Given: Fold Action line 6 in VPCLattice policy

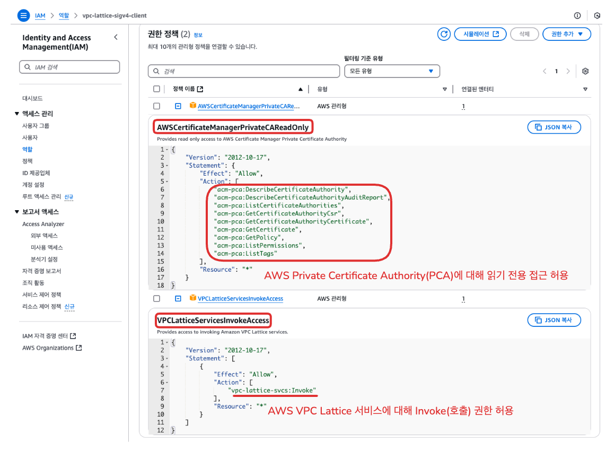Looking at the screenshot, I should 167,383.
